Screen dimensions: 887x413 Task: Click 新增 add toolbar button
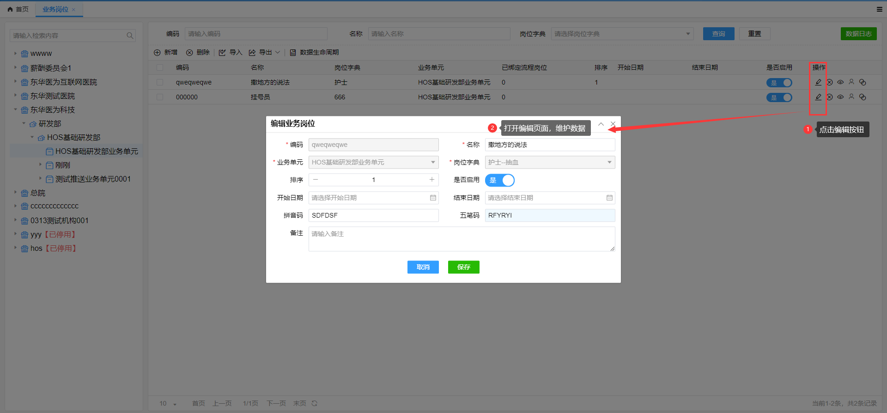coord(165,53)
